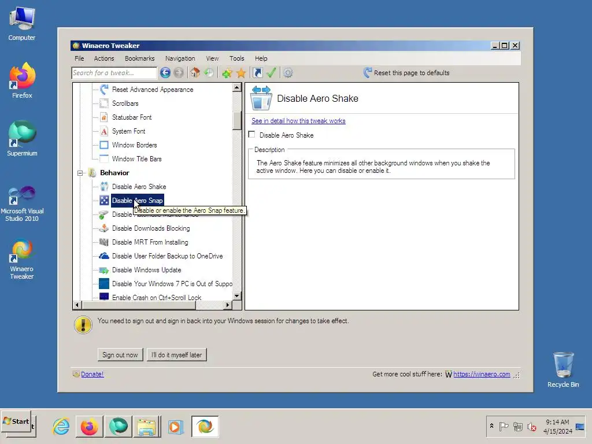Open Disable Windows Update tweak
Viewport: 592px width, 444px height.
click(146, 270)
